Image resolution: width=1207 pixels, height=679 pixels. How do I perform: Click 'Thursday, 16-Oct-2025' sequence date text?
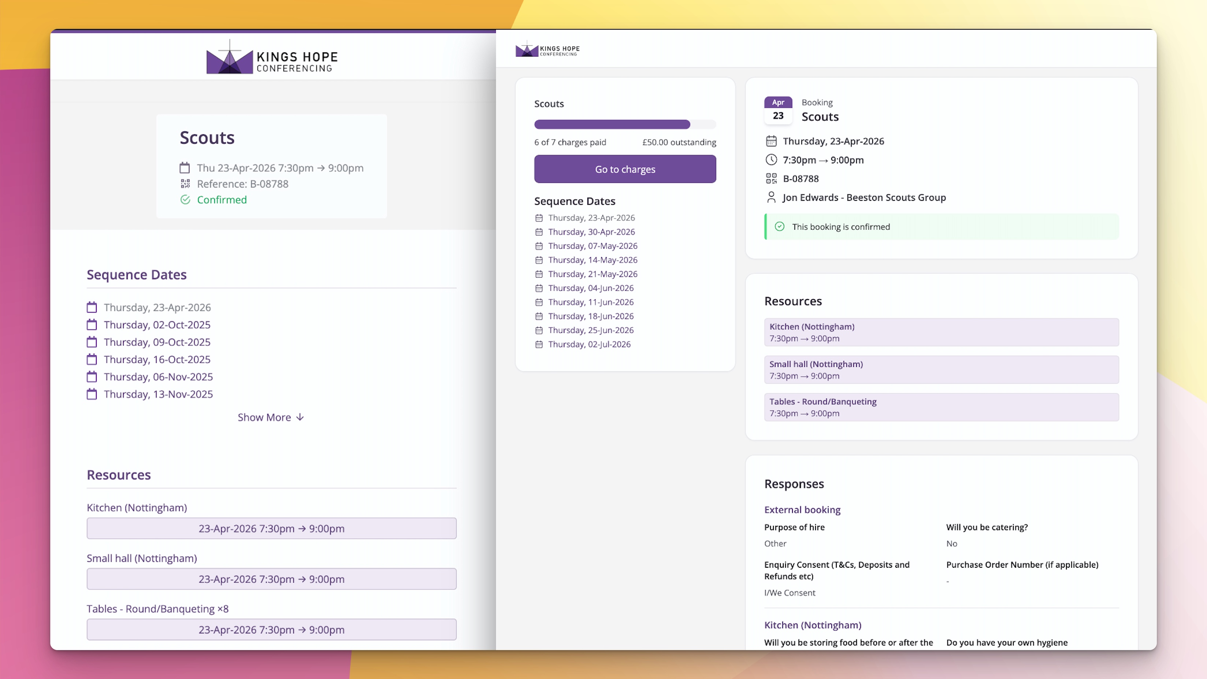coord(157,359)
